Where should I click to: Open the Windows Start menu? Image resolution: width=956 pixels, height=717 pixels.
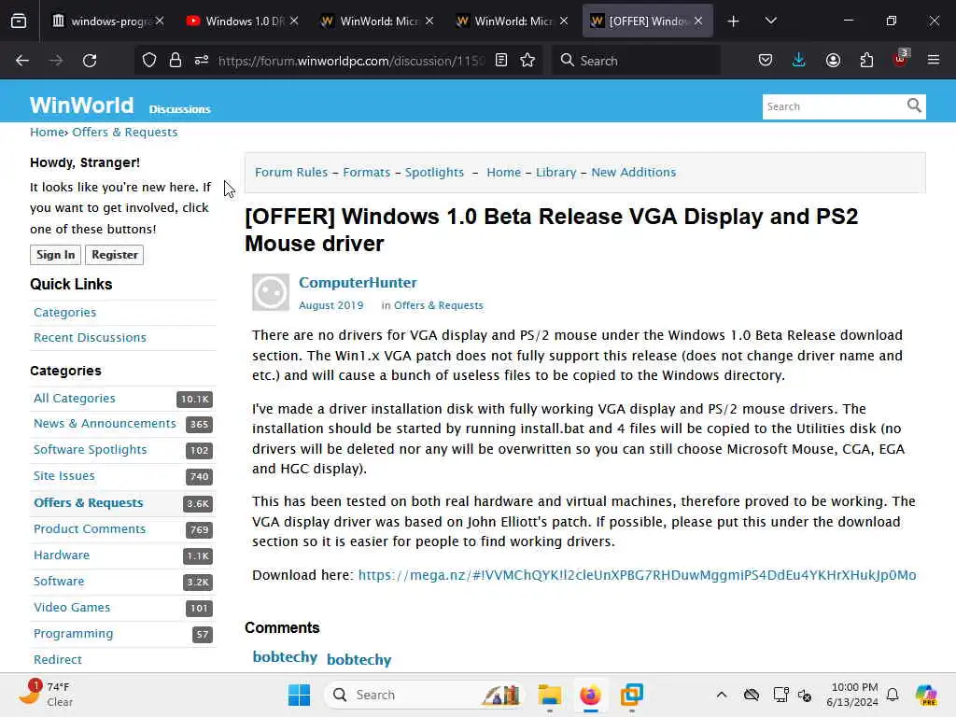[x=299, y=695]
